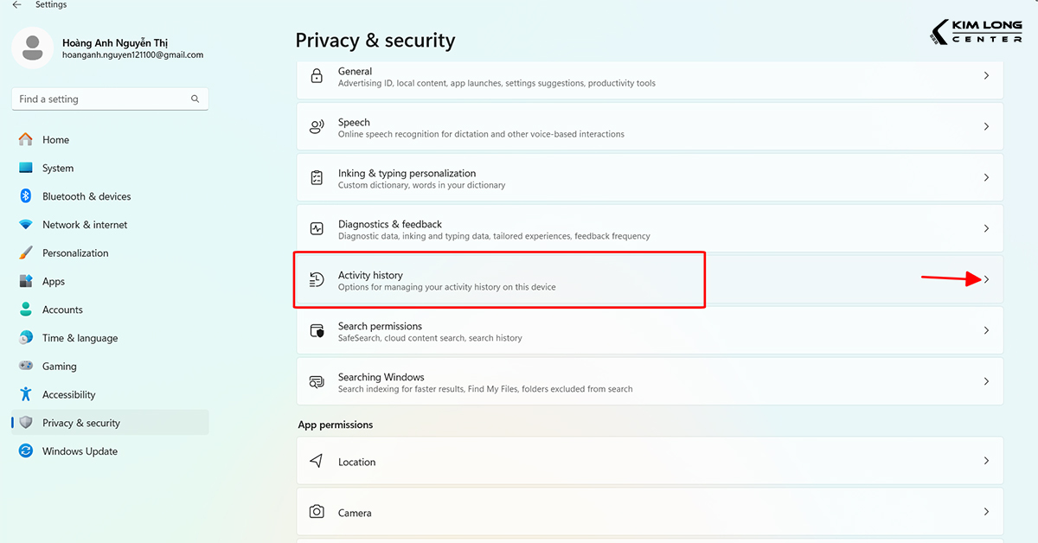Click the Location arrow icon

(x=317, y=462)
